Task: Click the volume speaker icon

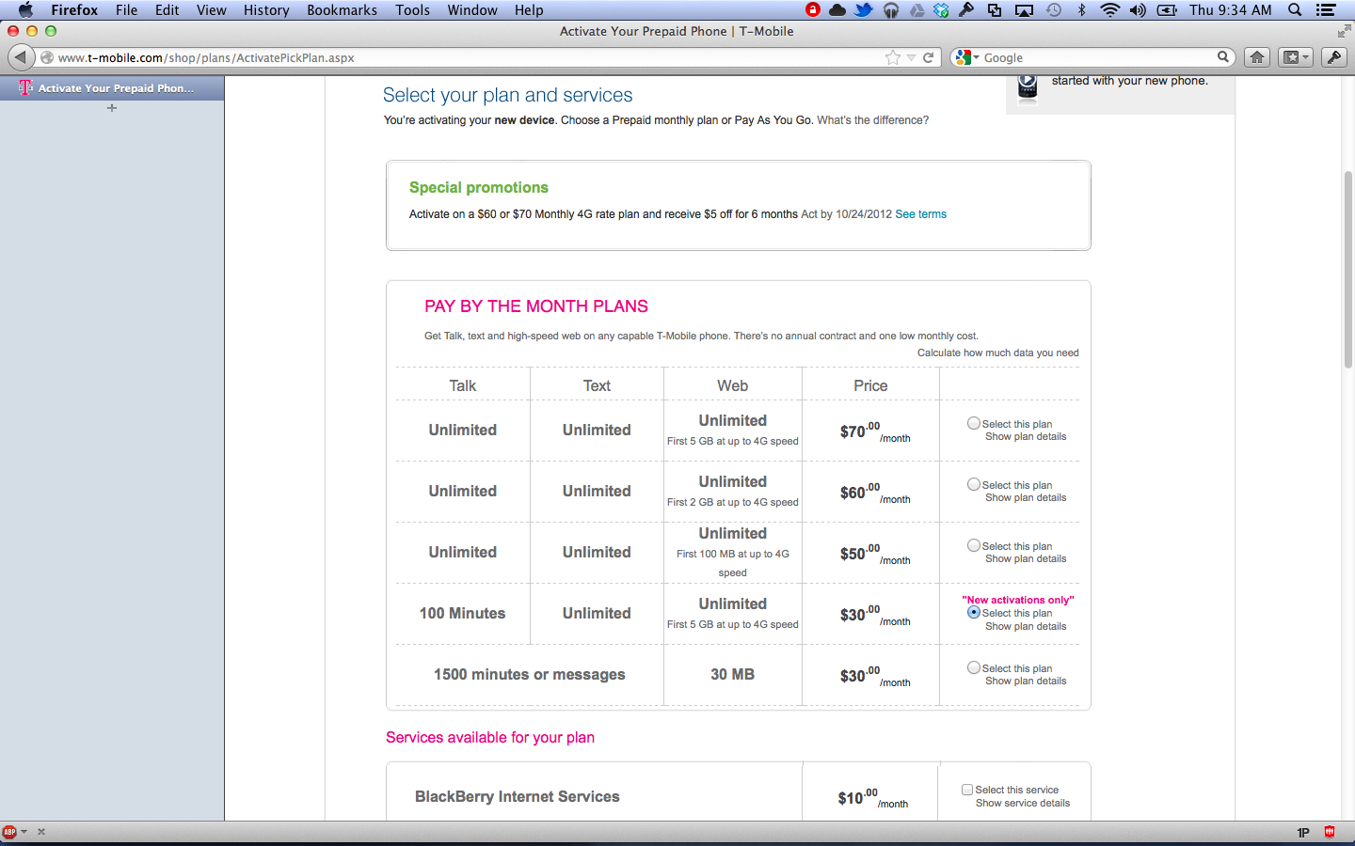Action: (x=1138, y=10)
